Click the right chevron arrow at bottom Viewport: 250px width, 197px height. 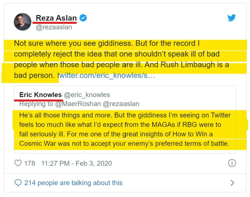(x=232, y=183)
